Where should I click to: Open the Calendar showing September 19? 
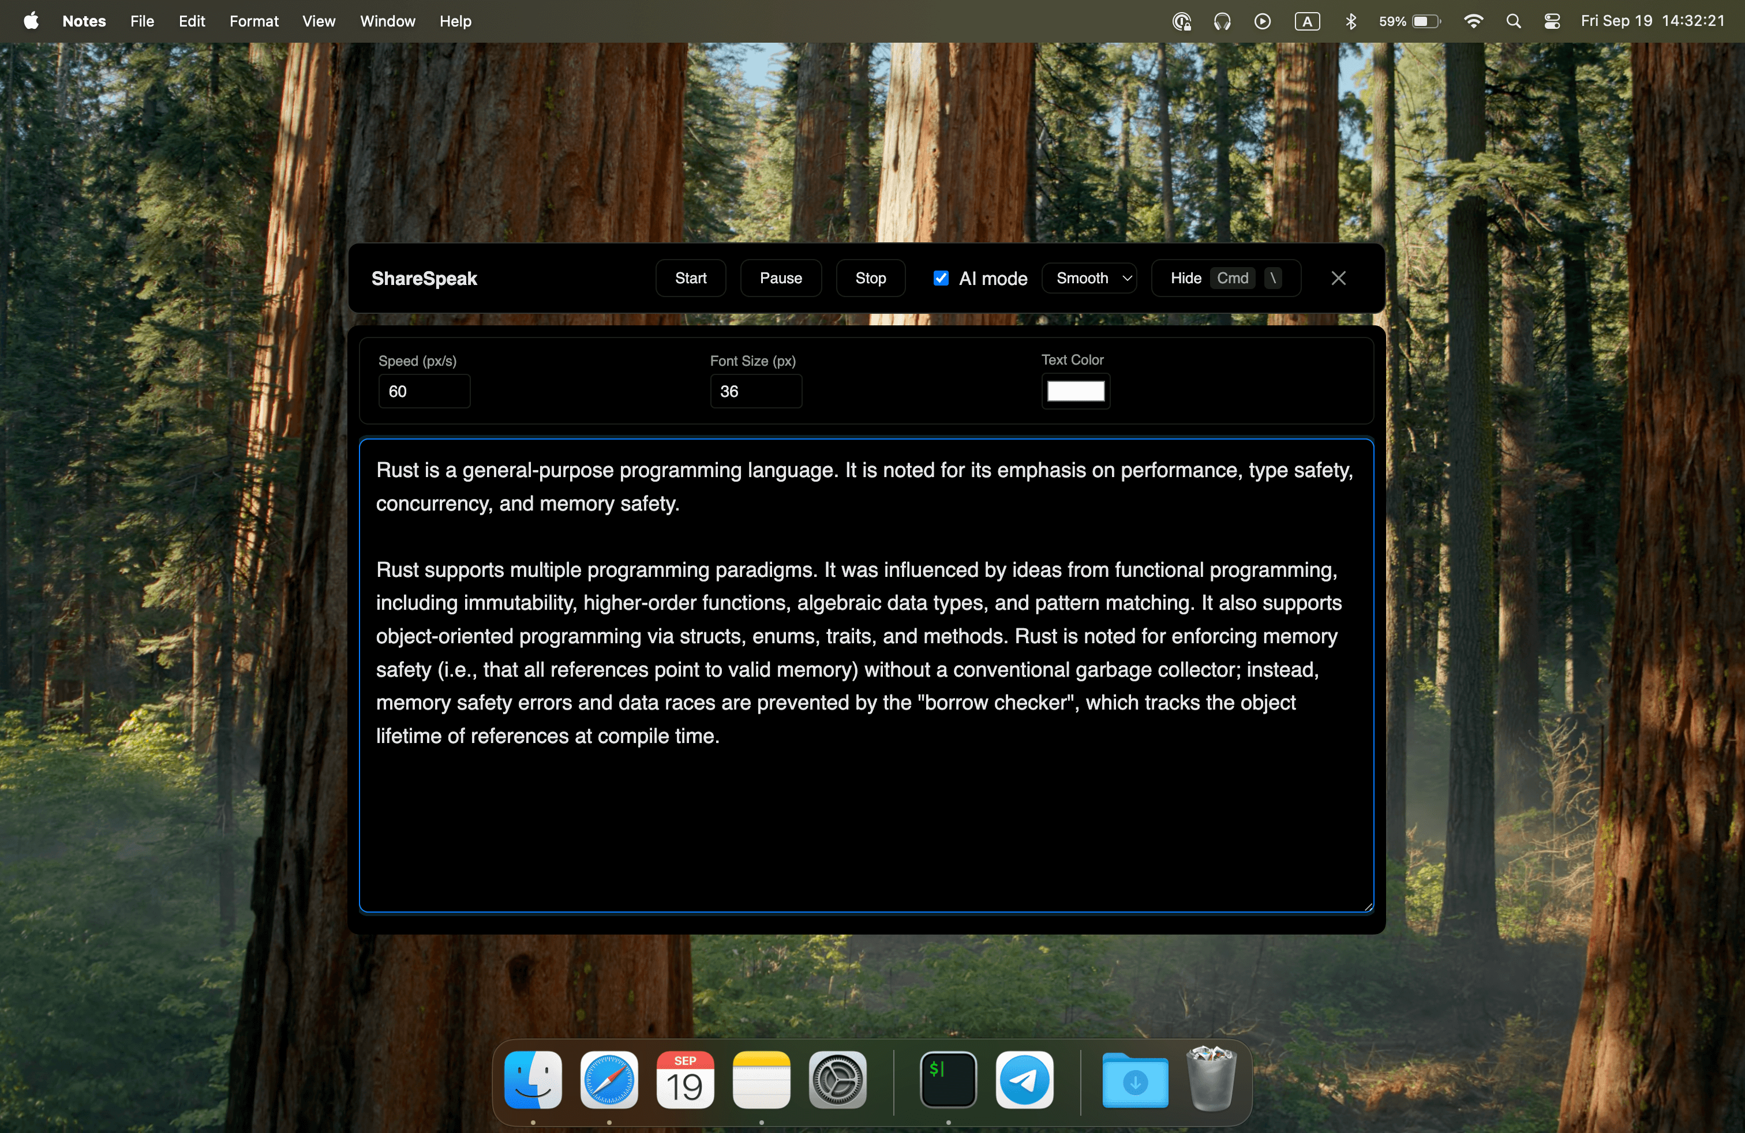point(685,1081)
